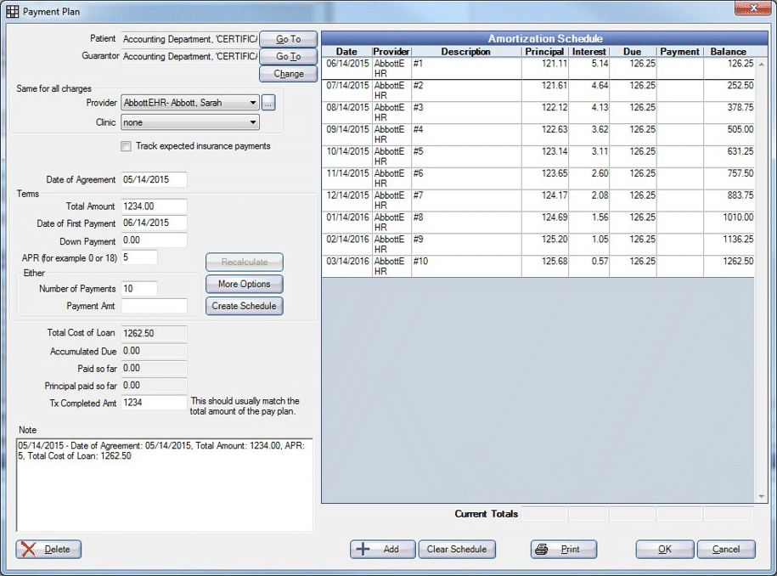777x576 pixels.
Task: Clear the amortization schedule
Action: (456, 549)
